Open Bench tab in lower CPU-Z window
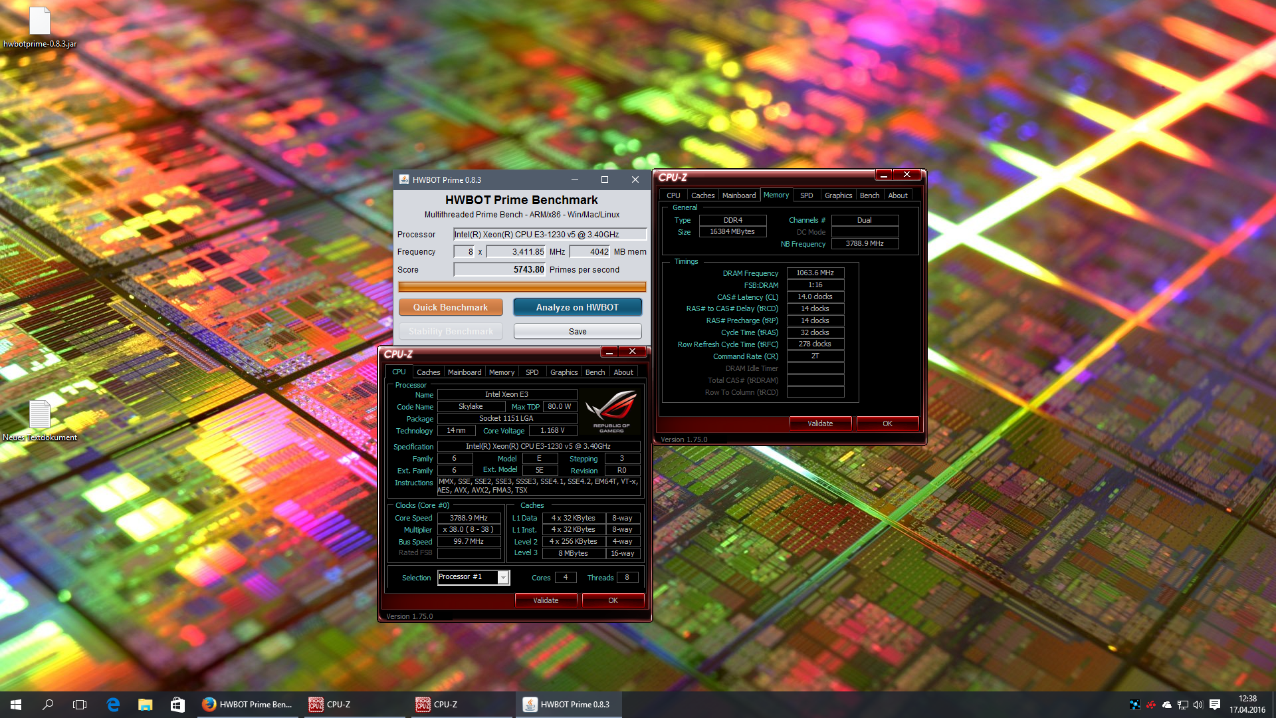This screenshot has width=1276, height=718. (595, 372)
